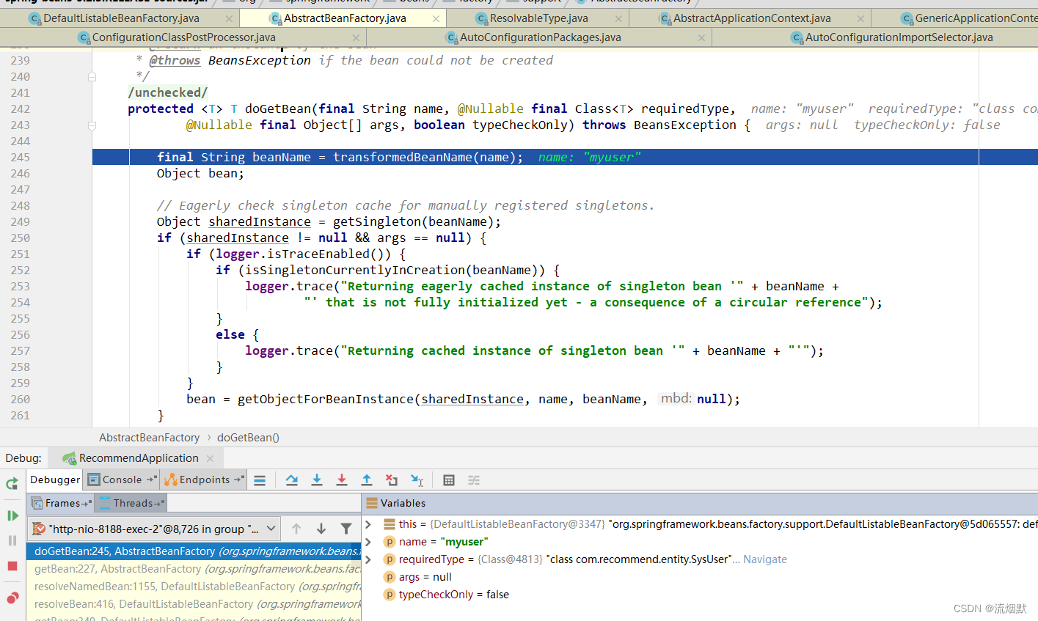Viewport: 1038px width, 621px height.
Task: Step over the current line
Action: click(x=291, y=480)
